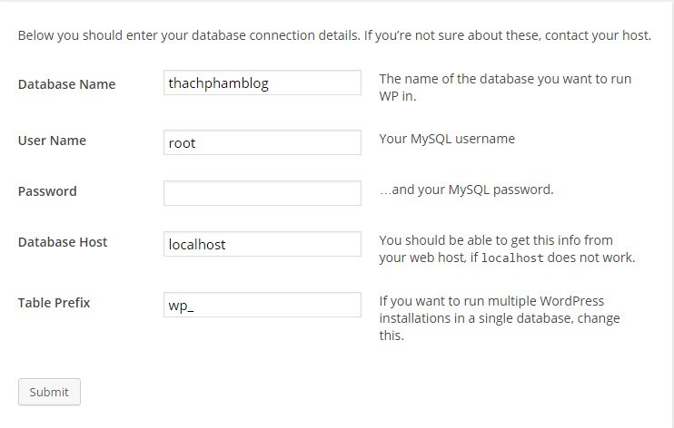The image size is (674, 428).
Task: Click the intro paragraph about connection details
Action: point(334,36)
